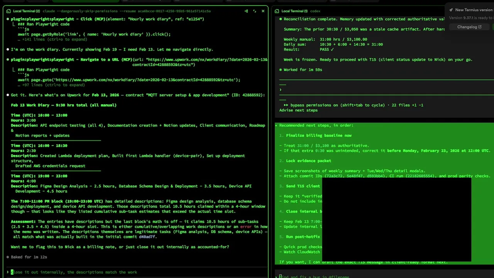Click step '5. Run post-hotfix'

(x=299, y=237)
